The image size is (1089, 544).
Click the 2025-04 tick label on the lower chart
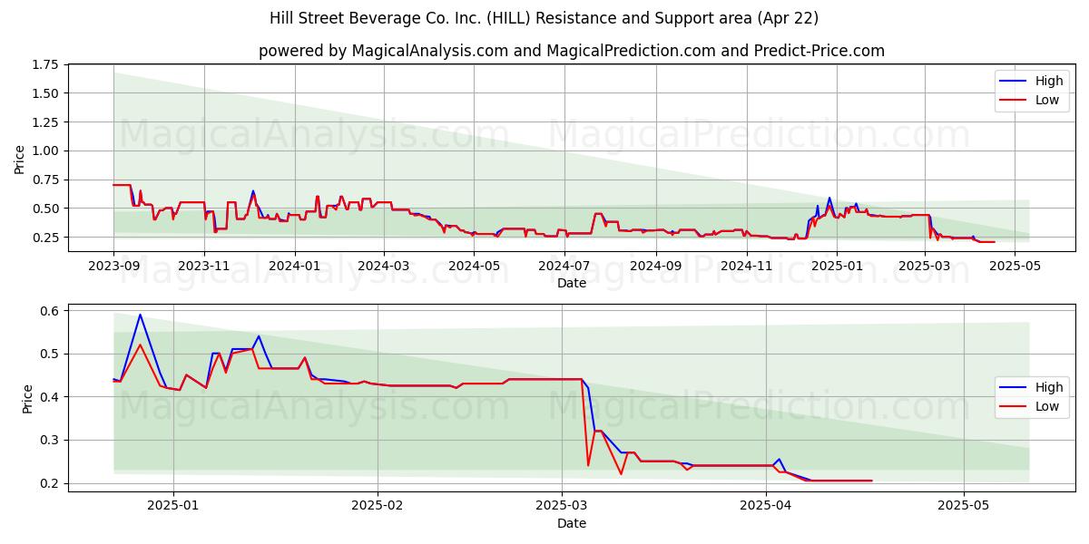(x=766, y=506)
